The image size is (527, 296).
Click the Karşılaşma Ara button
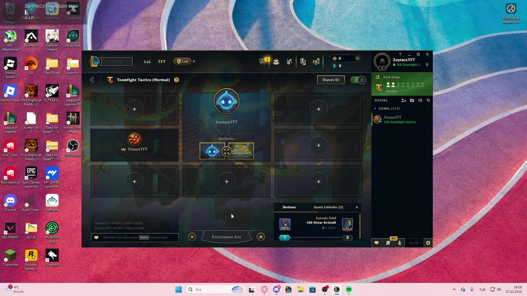(x=226, y=237)
